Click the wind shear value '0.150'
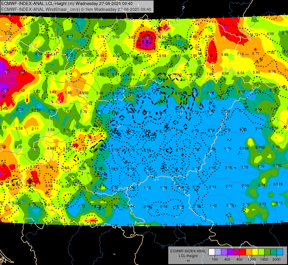This screenshot has width=288, height=265. pos(181,225)
